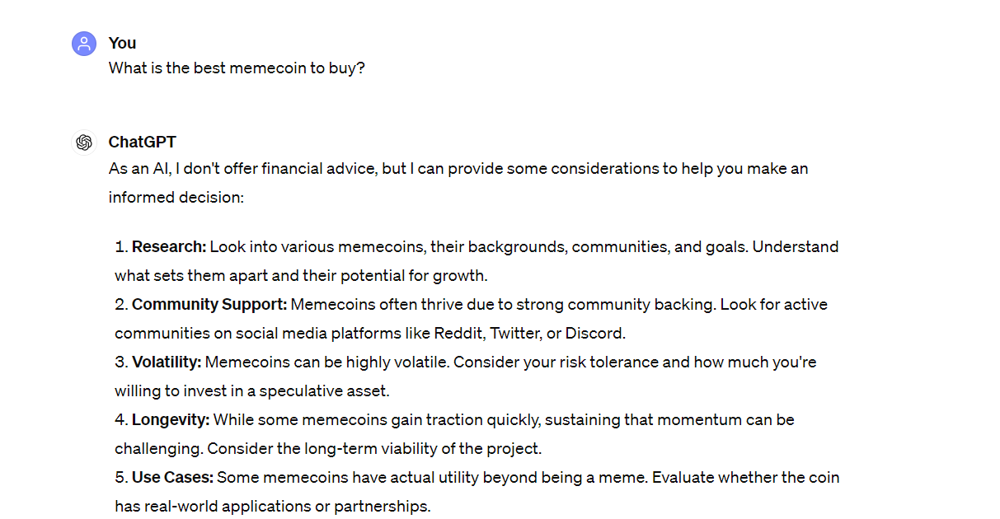Click the bold "Community Support:" heading
Screen dimensions: 1000x519
(209, 305)
